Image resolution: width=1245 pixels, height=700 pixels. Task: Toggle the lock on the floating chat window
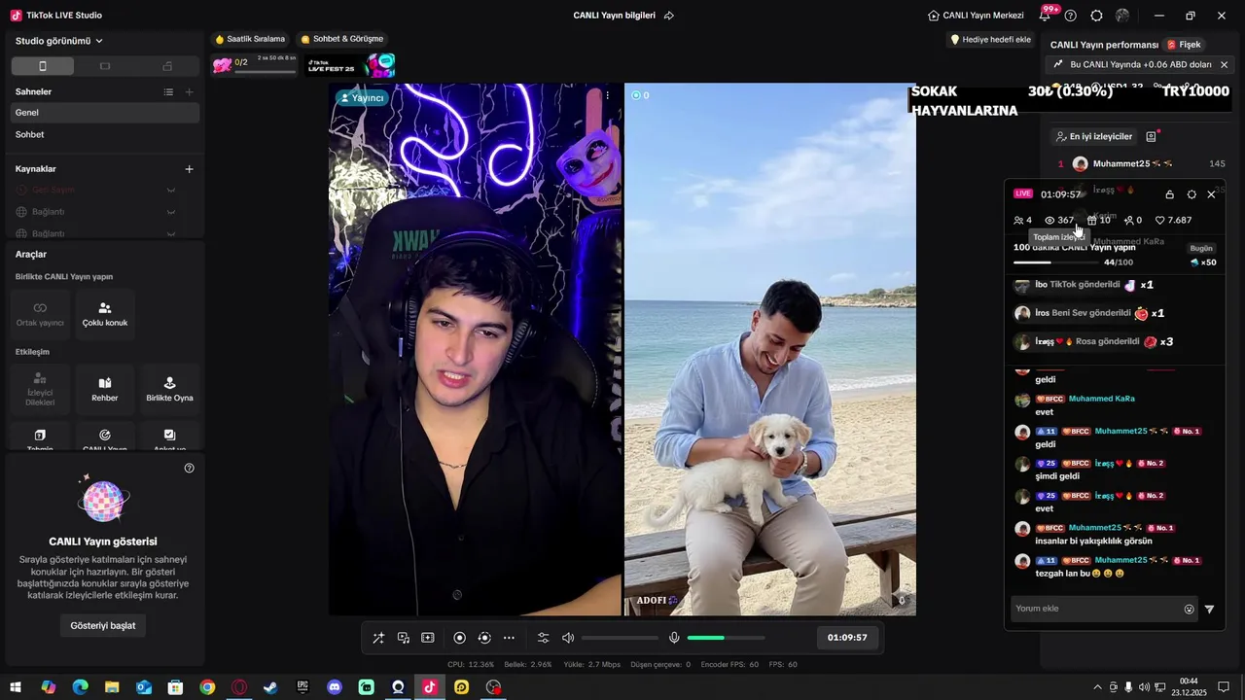(1169, 194)
